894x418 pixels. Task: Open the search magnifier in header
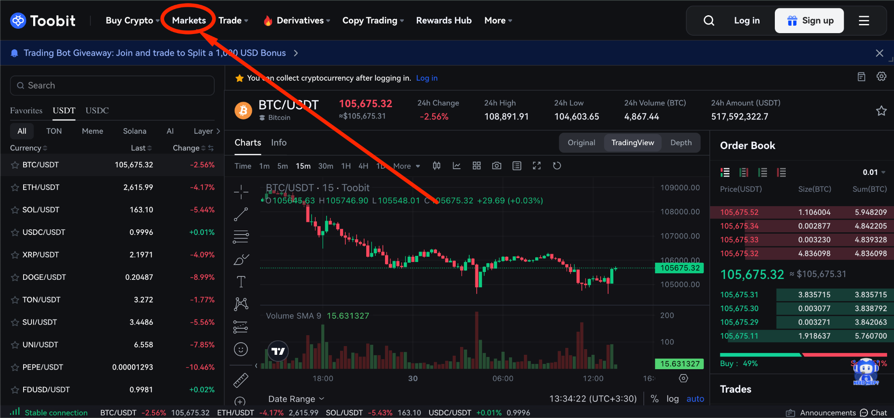709,20
